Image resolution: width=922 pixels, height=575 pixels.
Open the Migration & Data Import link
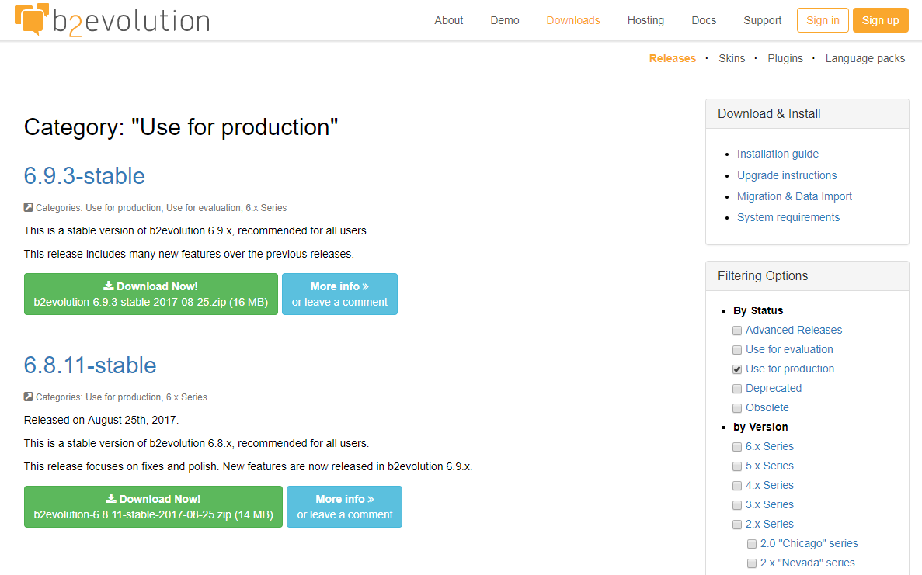pos(795,197)
